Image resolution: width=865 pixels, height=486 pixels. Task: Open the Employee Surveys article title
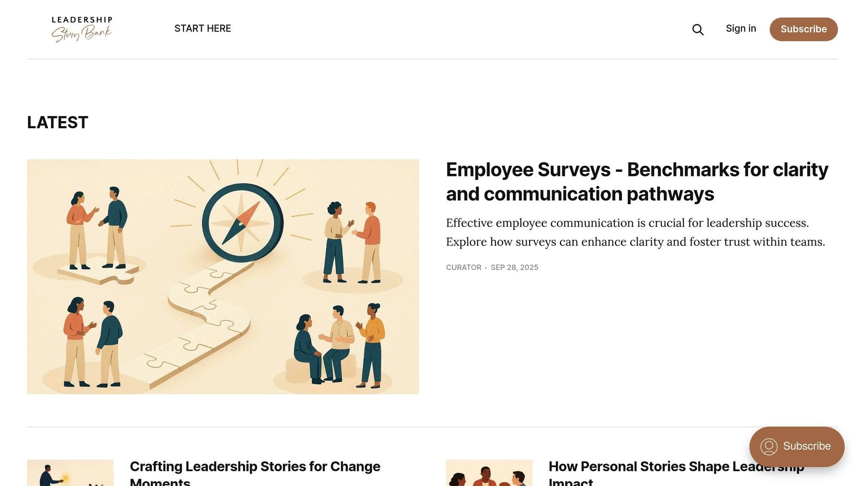click(637, 182)
